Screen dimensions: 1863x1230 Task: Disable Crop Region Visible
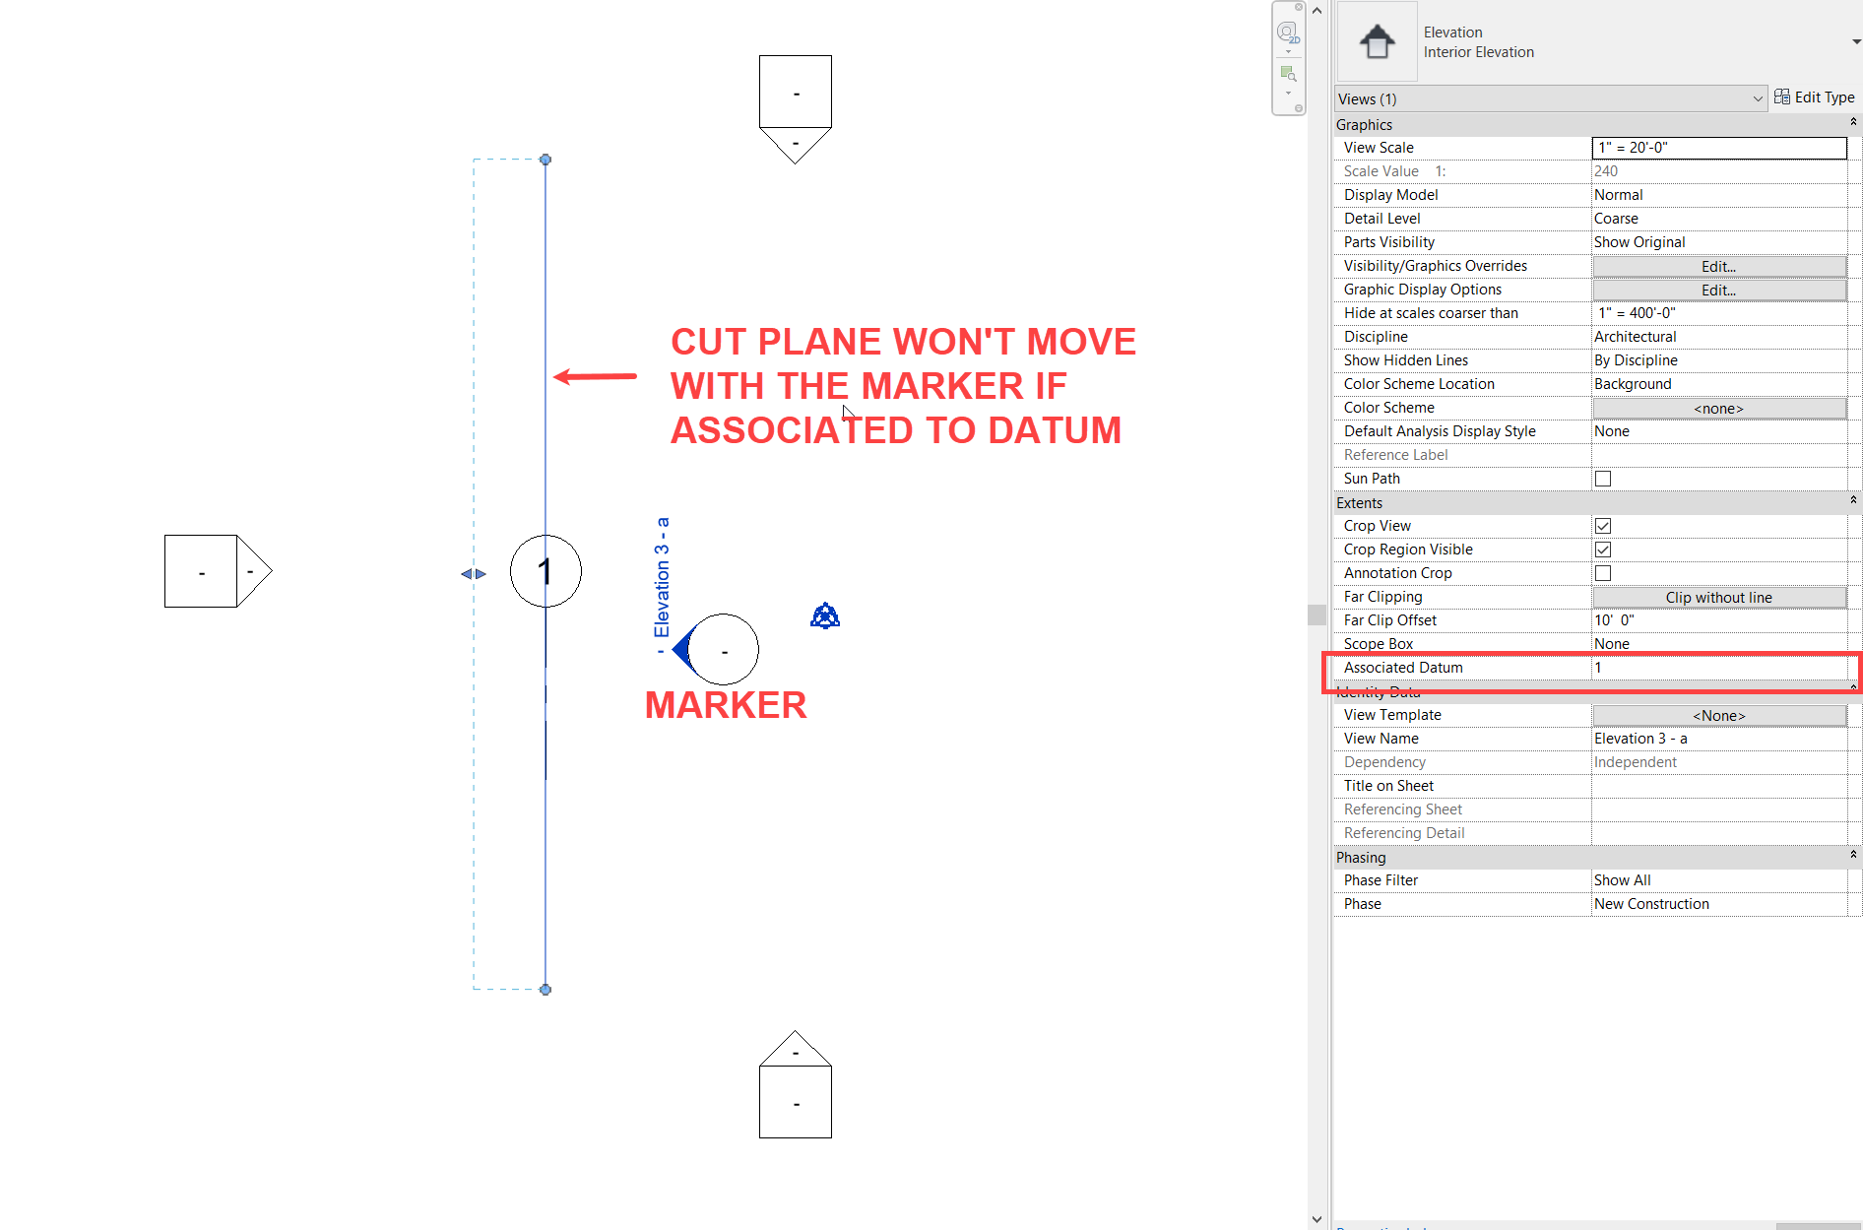pyautogui.click(x=1602, y=549)
